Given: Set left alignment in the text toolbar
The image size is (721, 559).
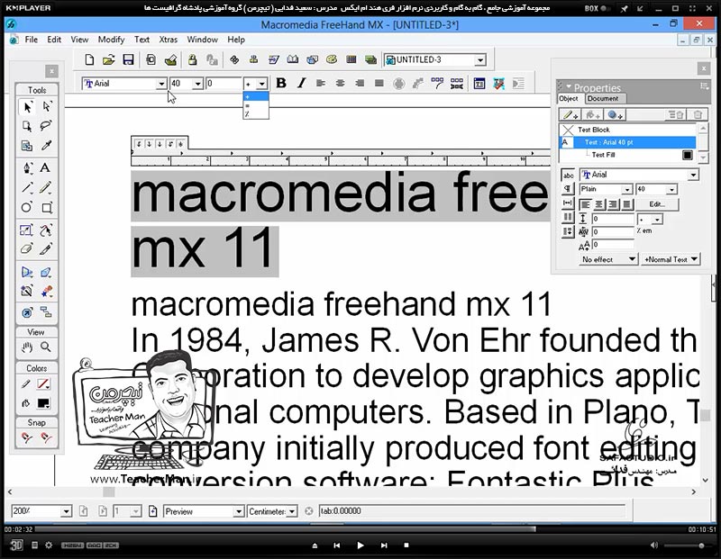Looking at the screenshot, I should click(321, 83).
